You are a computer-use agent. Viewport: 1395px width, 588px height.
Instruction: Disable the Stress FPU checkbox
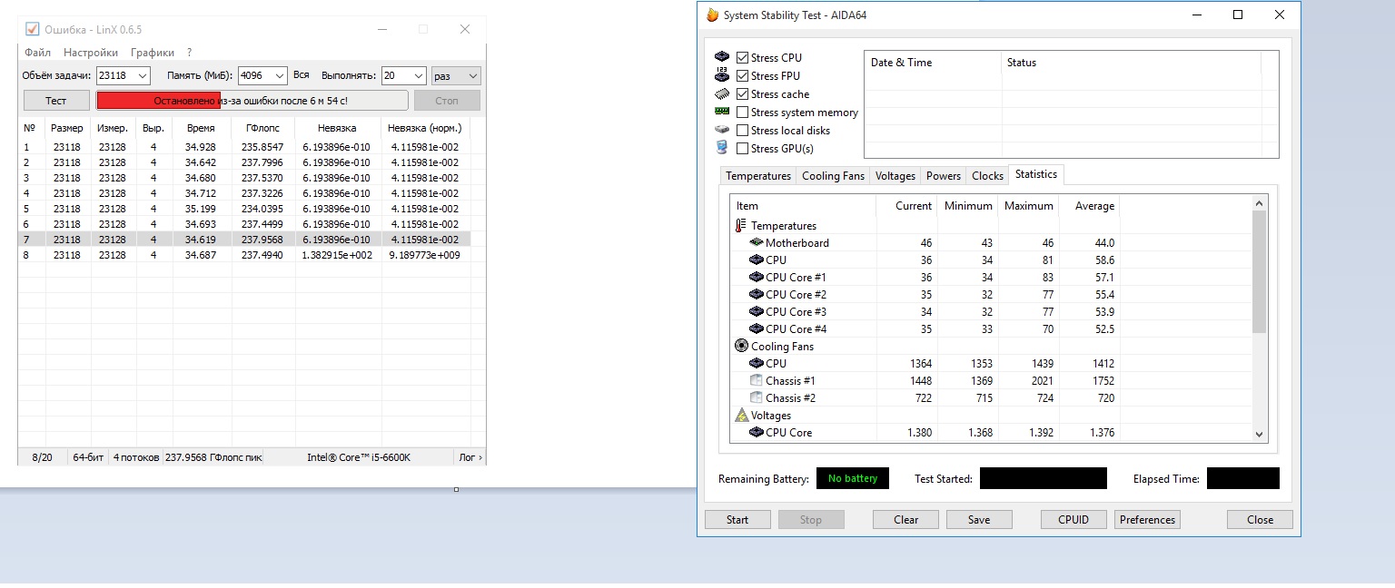tap(743, 75)
